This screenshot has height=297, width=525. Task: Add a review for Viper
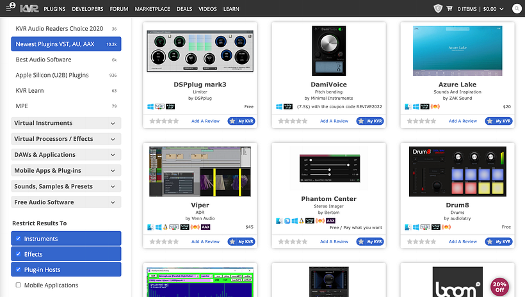click(x=206, y=242)
